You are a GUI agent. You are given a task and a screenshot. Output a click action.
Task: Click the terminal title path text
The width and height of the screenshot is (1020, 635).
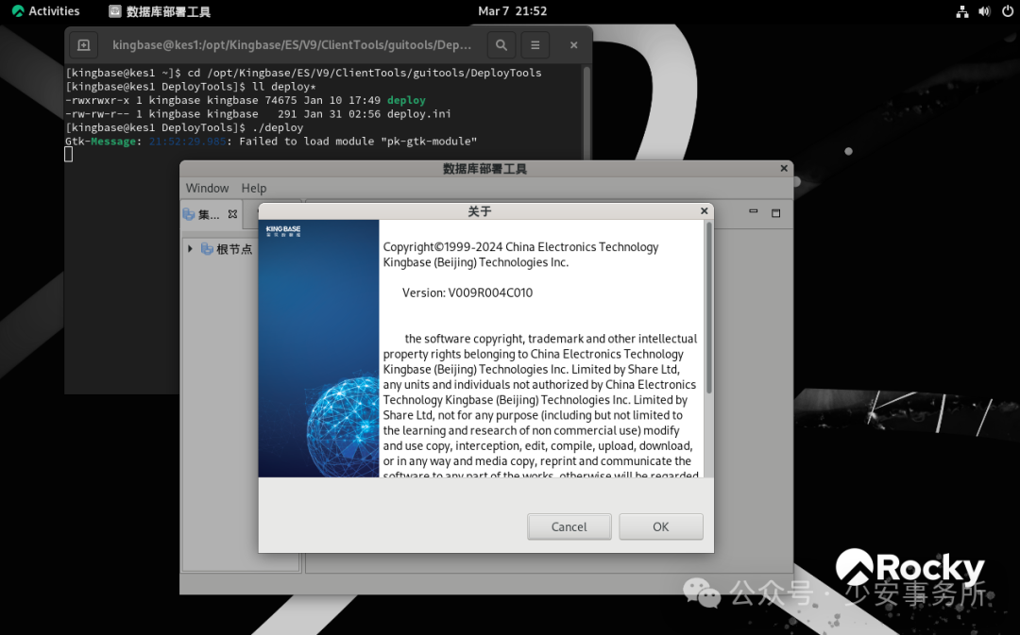[292, 45]
